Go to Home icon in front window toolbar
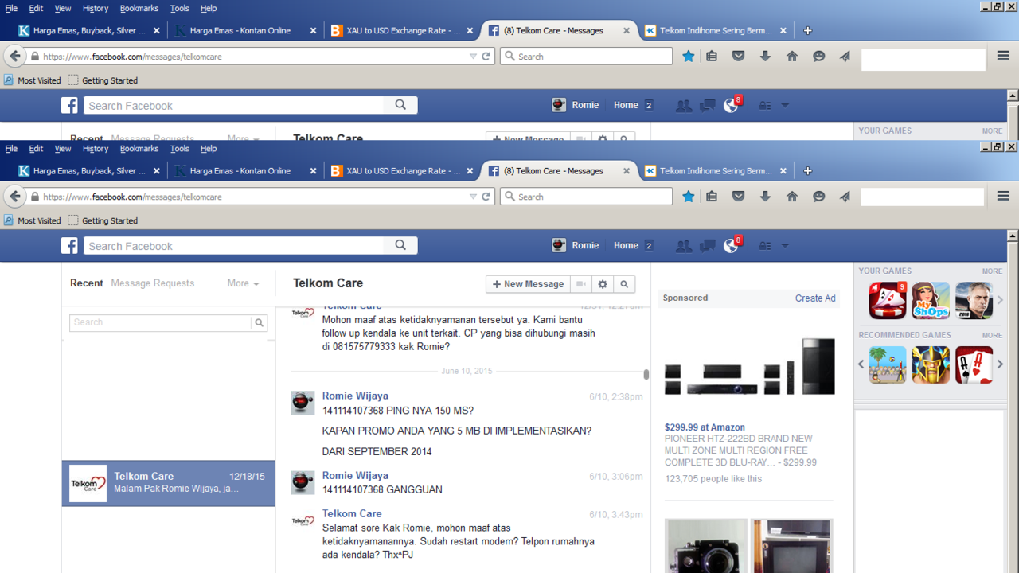This screenshot has height=573, width=1019. pyautogui.click(x=792, y=197)
